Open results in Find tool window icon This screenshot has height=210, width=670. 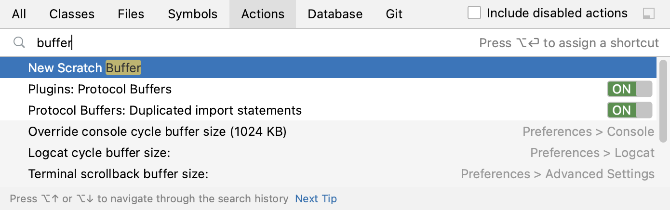[648, 14]
